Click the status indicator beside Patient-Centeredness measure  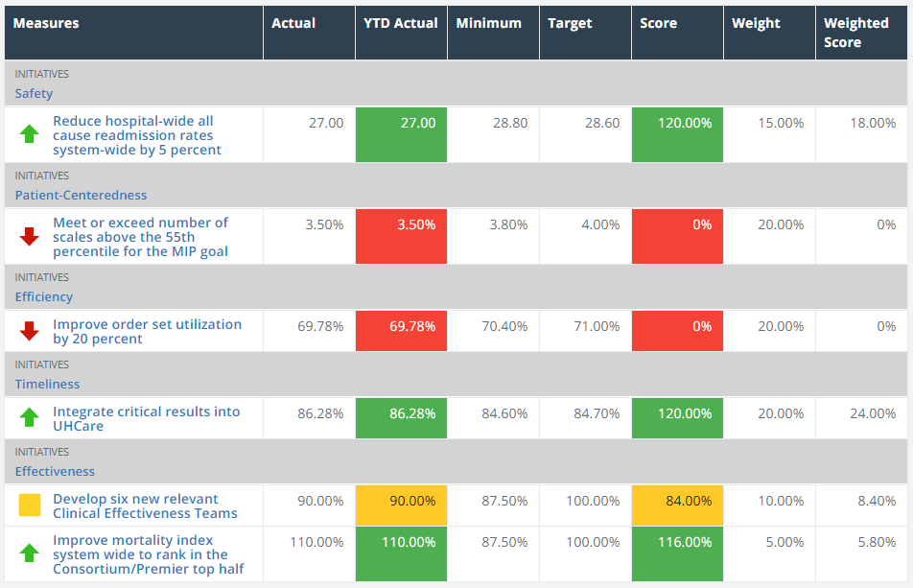coord(28,236)
